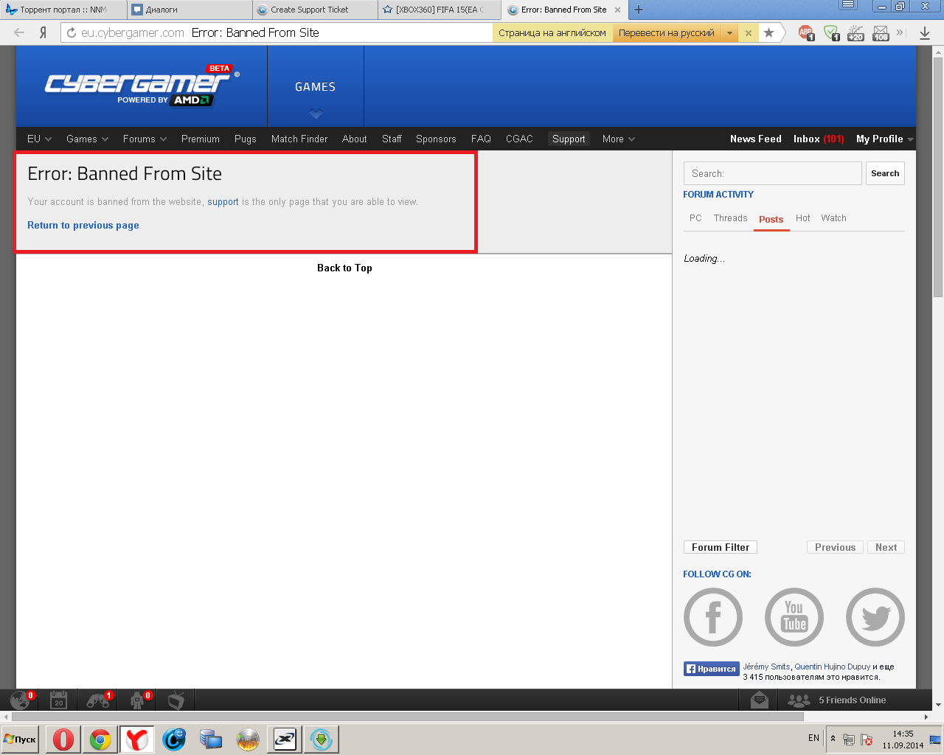Open the green download arrow taskbar app

click(322, 739)
